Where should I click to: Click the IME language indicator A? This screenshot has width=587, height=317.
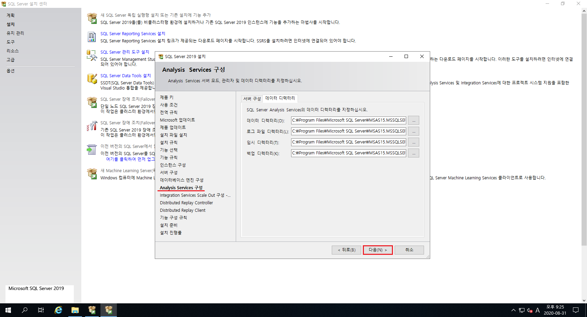tap(537, 310)
